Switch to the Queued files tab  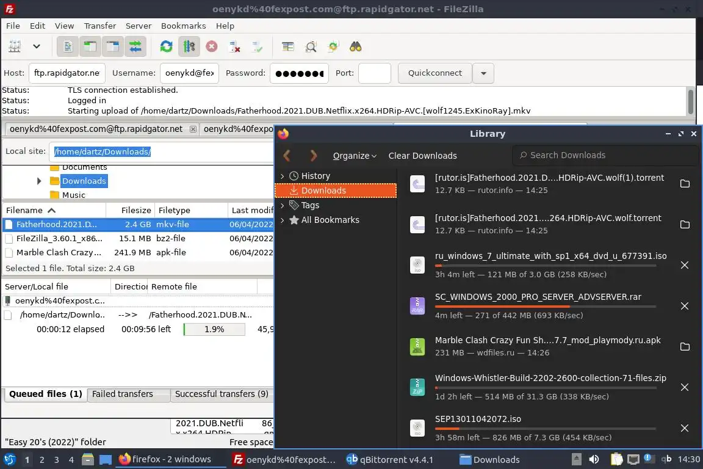45,394
